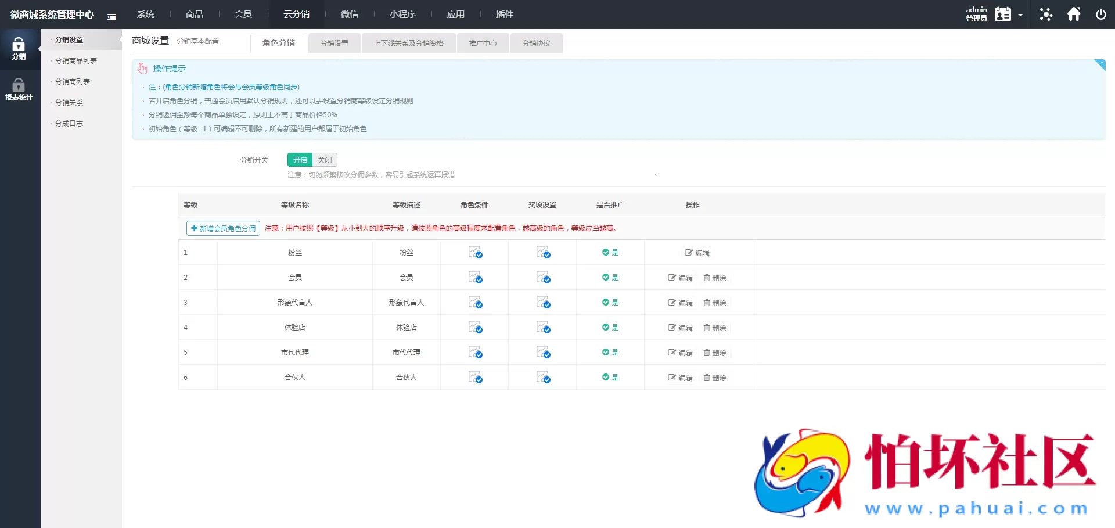Delete the 形象代言人 level row
This screenshot has height=528, width=1115.
[x=715, y=303]
